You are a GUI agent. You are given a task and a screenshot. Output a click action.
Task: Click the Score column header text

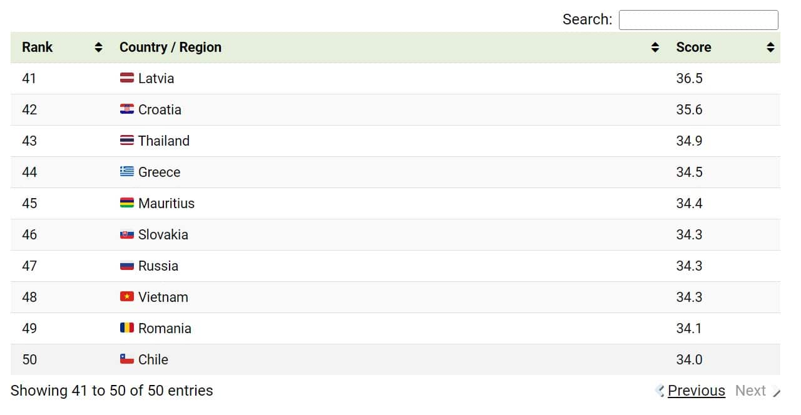tap(693, 47)
